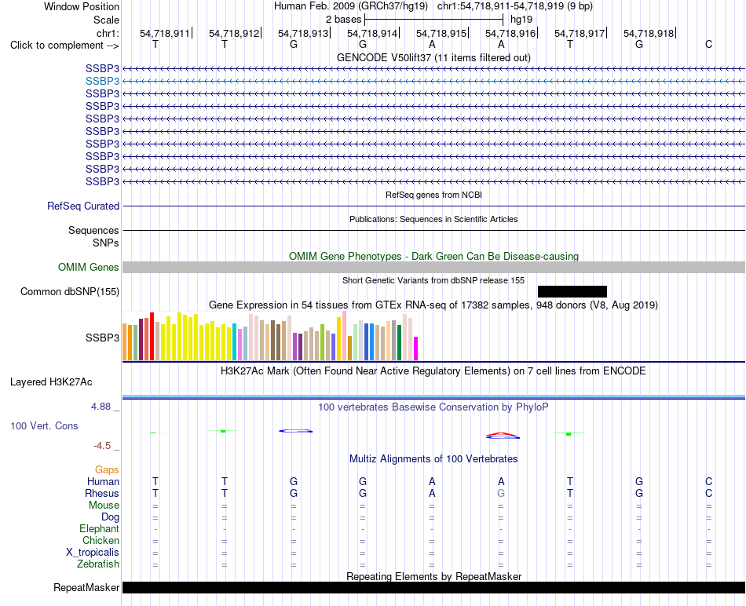Click the Layered H3K27Ac track label
The height and width of the screenshot is (606, 746).
51,382
